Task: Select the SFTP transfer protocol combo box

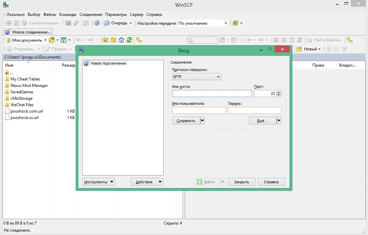Action: (197, 77)
